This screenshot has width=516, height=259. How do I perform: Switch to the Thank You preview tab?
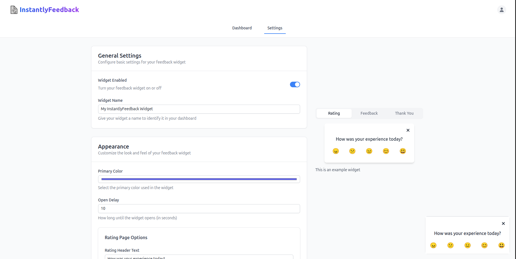click(404, 113)
